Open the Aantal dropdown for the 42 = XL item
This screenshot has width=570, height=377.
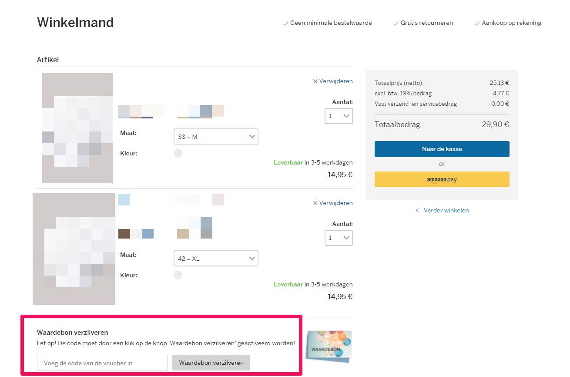pyautogui.click(x=339, y=238)
